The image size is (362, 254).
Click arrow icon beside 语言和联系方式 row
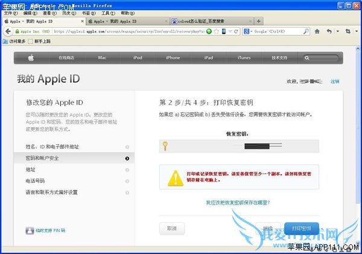pyautogui.click(x=127, y=192)
